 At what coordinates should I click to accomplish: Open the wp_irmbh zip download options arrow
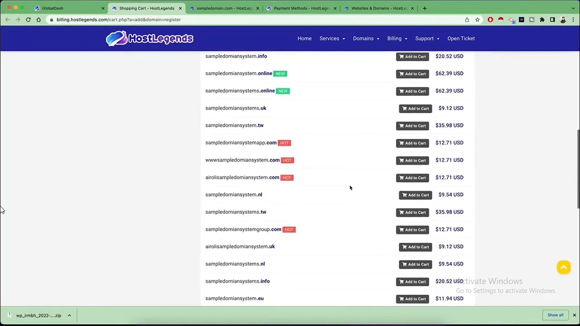tap(69, 315)
